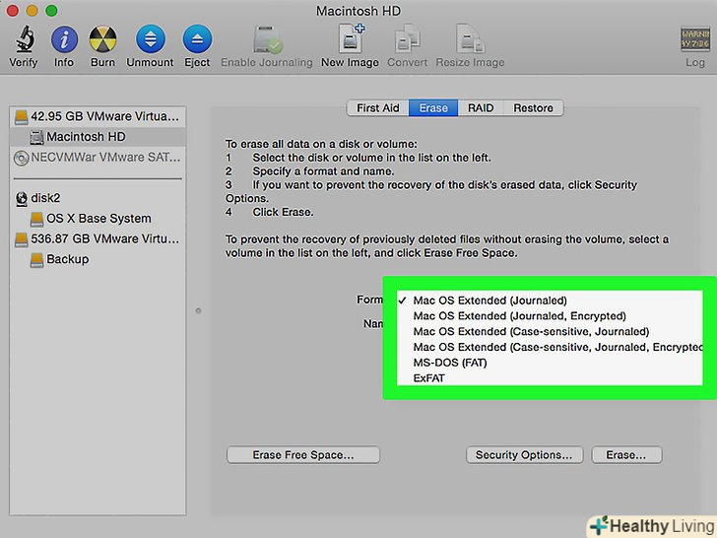Switch to the First Aid tab

coord(378,108)
